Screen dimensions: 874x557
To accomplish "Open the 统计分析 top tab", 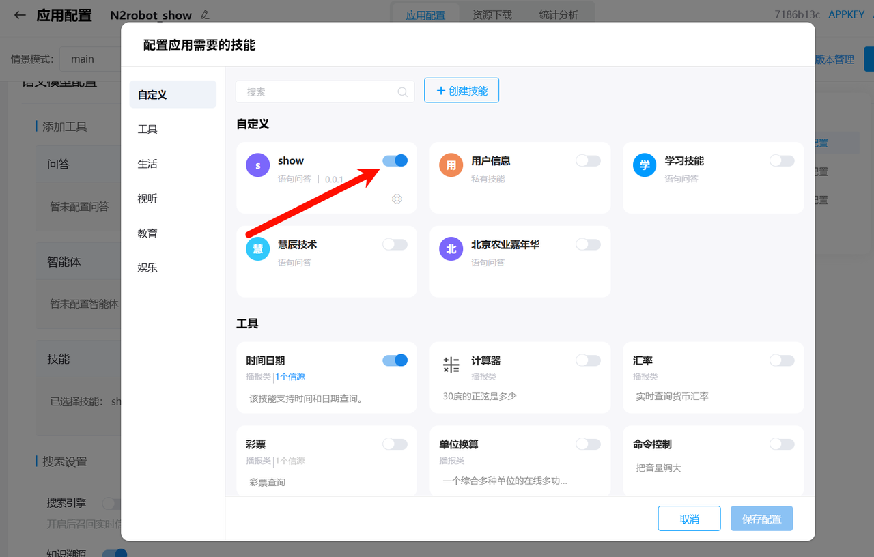I will pos(559,15).
